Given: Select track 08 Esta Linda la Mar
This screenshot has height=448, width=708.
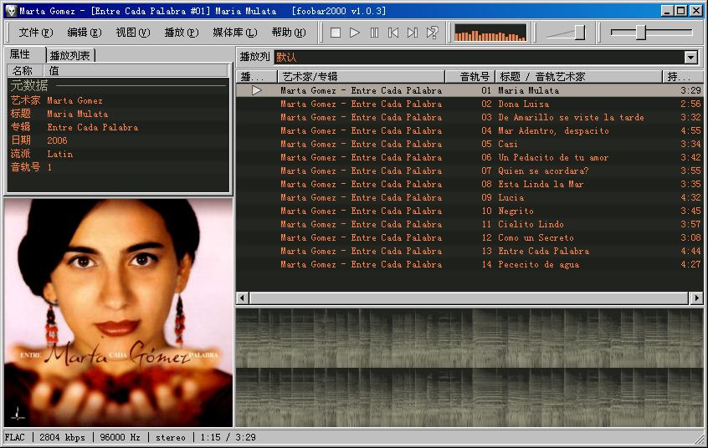Looking at the screenshot, I should 469,184.
